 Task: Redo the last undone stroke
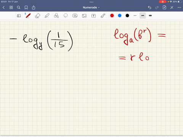pos(157,8)
